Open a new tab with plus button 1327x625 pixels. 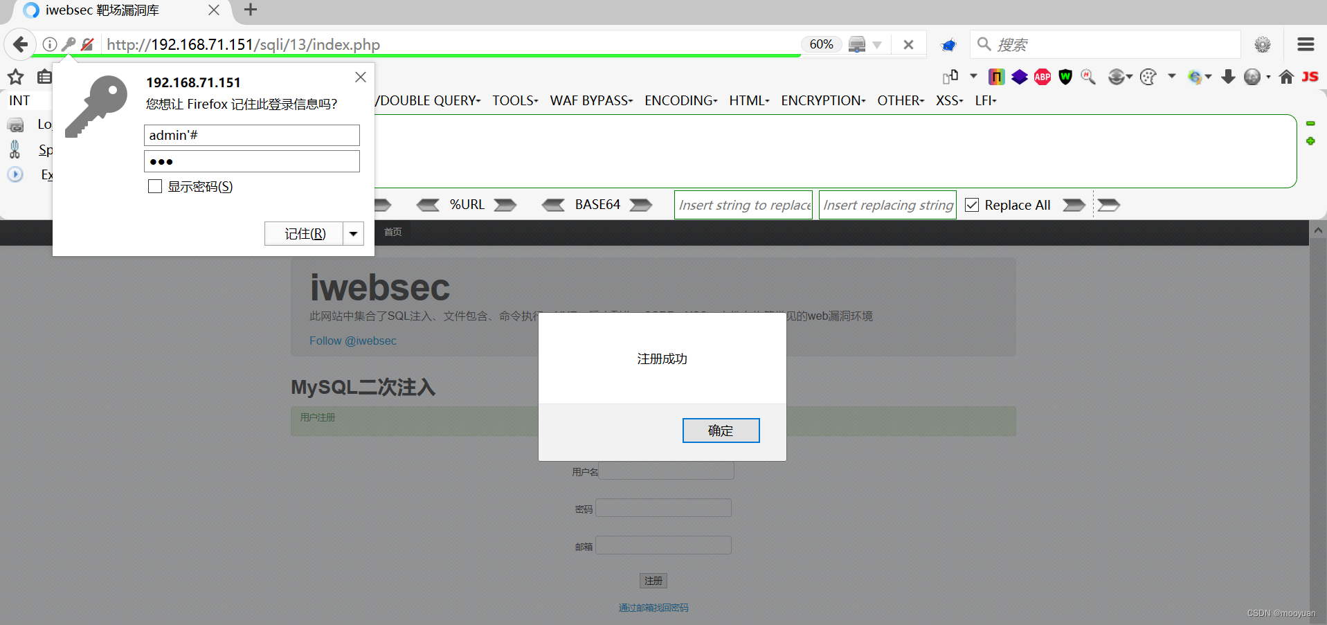251,10
